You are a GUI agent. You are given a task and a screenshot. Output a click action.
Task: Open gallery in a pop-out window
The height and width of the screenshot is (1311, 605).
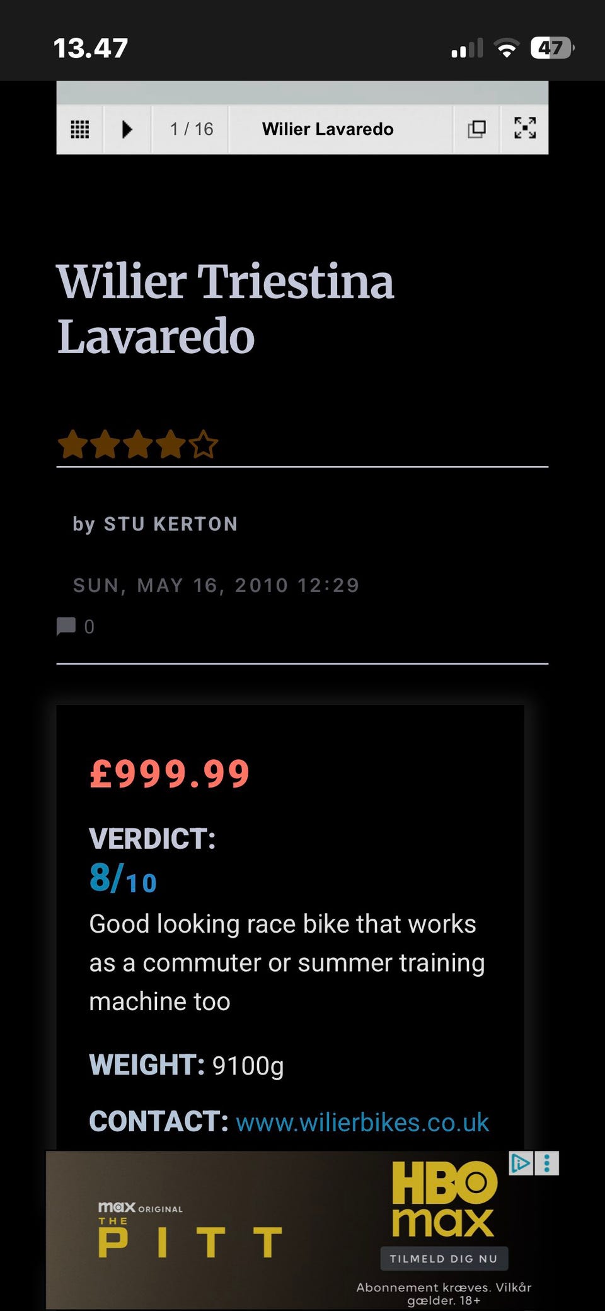(x=476, y=129)
